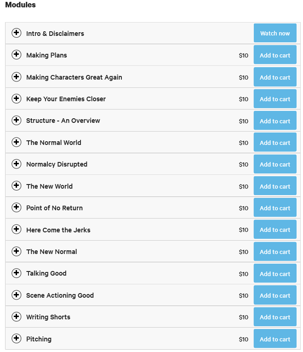Expand Normalcy Disrupted module details
This screenshot has width=303, height=352.
[17, 164]
